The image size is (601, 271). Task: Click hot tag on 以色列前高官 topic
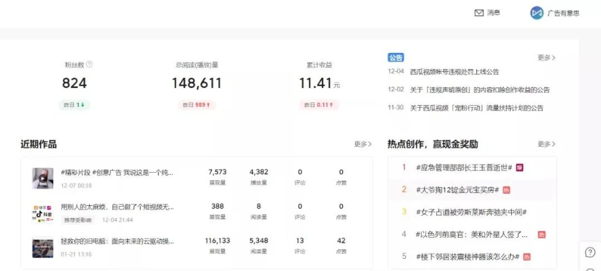click(541, 234)
